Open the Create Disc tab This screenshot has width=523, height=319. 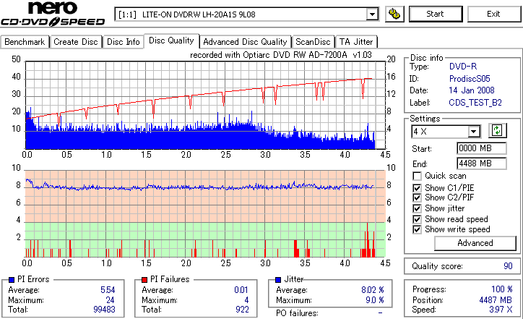tap(76, 42)
